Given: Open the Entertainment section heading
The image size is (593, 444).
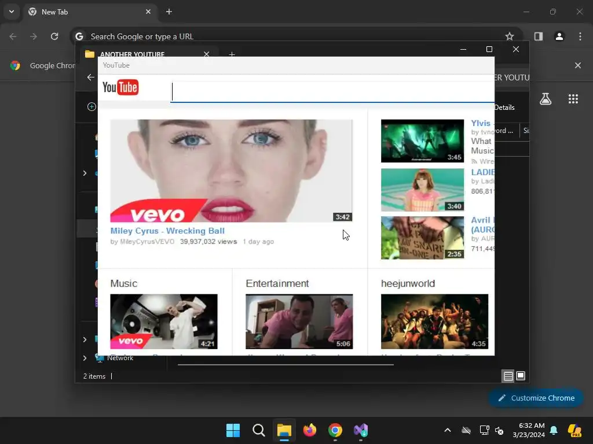Looking at the screenshot, I should [x=277, y=283].
